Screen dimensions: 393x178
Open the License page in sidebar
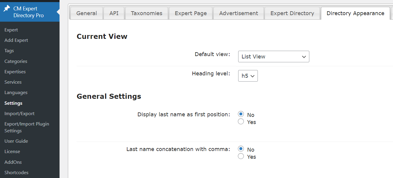tap(12, 152)
